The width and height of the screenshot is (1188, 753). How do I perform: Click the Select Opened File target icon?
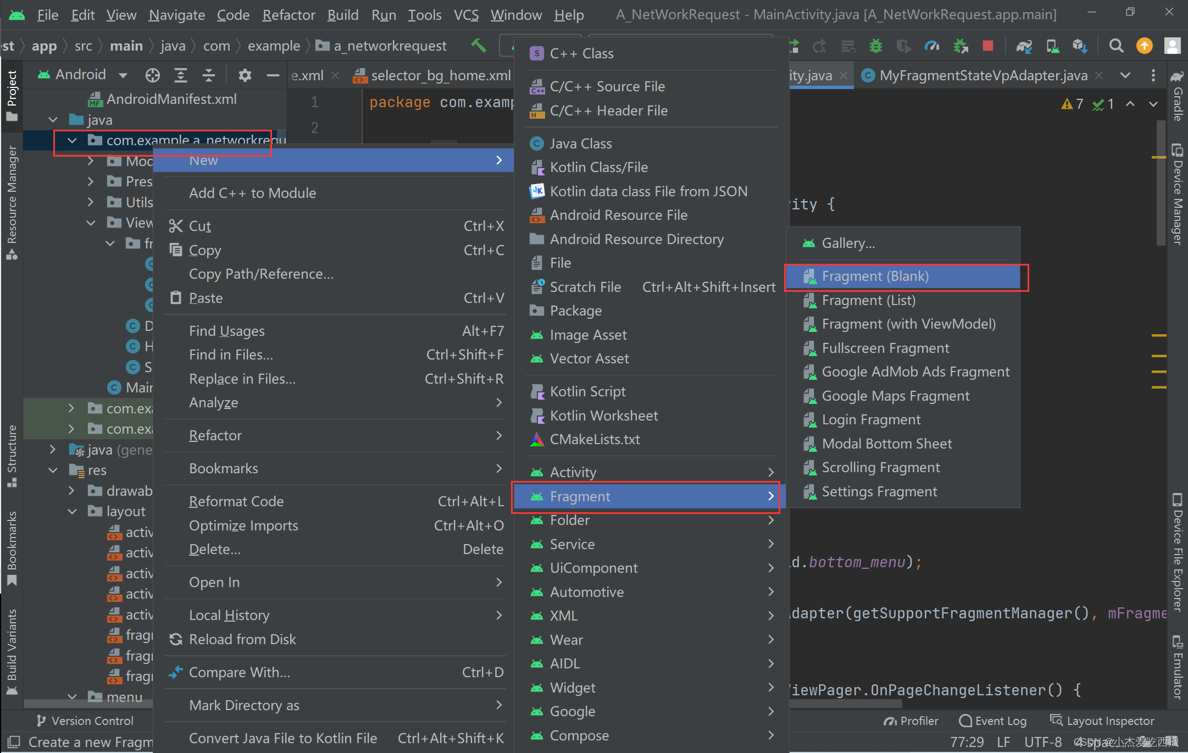(153, 75)
